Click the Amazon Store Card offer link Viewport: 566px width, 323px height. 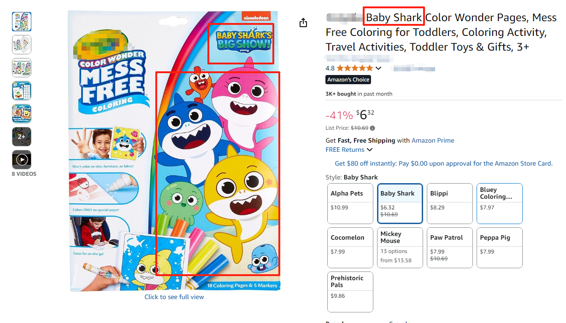443,163
